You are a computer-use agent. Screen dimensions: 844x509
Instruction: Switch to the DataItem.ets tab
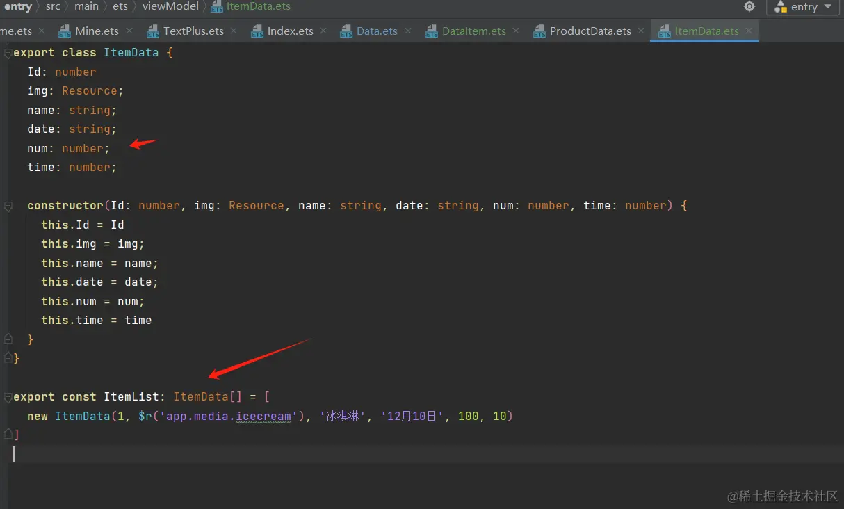coord(474,31)
